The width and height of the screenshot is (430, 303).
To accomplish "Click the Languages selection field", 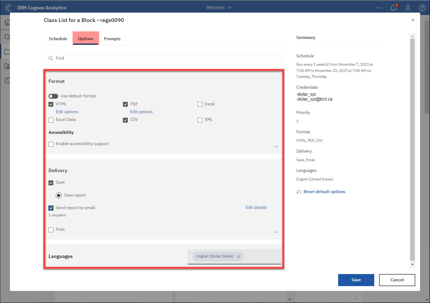I will pyautogui.click(x=234, y=257).
